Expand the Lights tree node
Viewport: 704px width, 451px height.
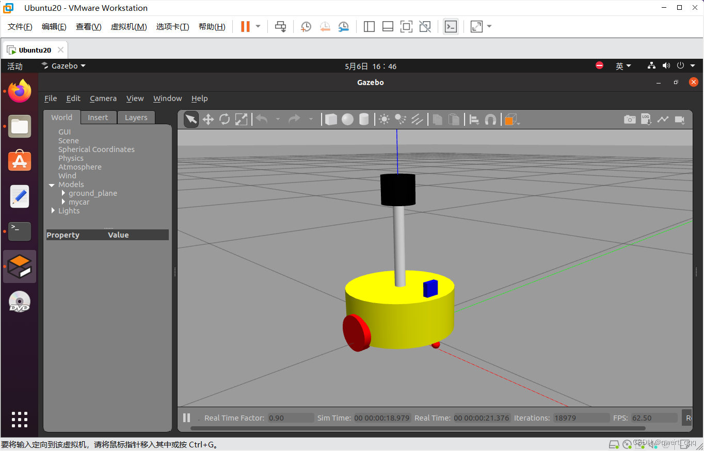(53, 211)
